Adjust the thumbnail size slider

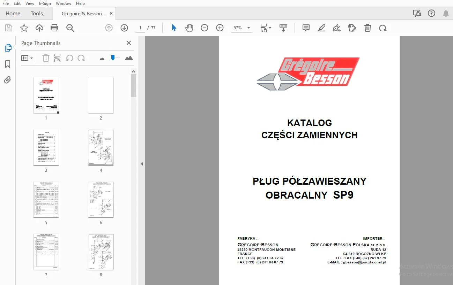click(x=113, y=57)
